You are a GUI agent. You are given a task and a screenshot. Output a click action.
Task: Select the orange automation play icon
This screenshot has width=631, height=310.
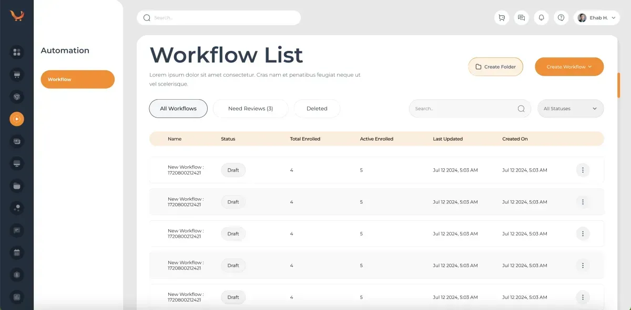coord(17,119)
